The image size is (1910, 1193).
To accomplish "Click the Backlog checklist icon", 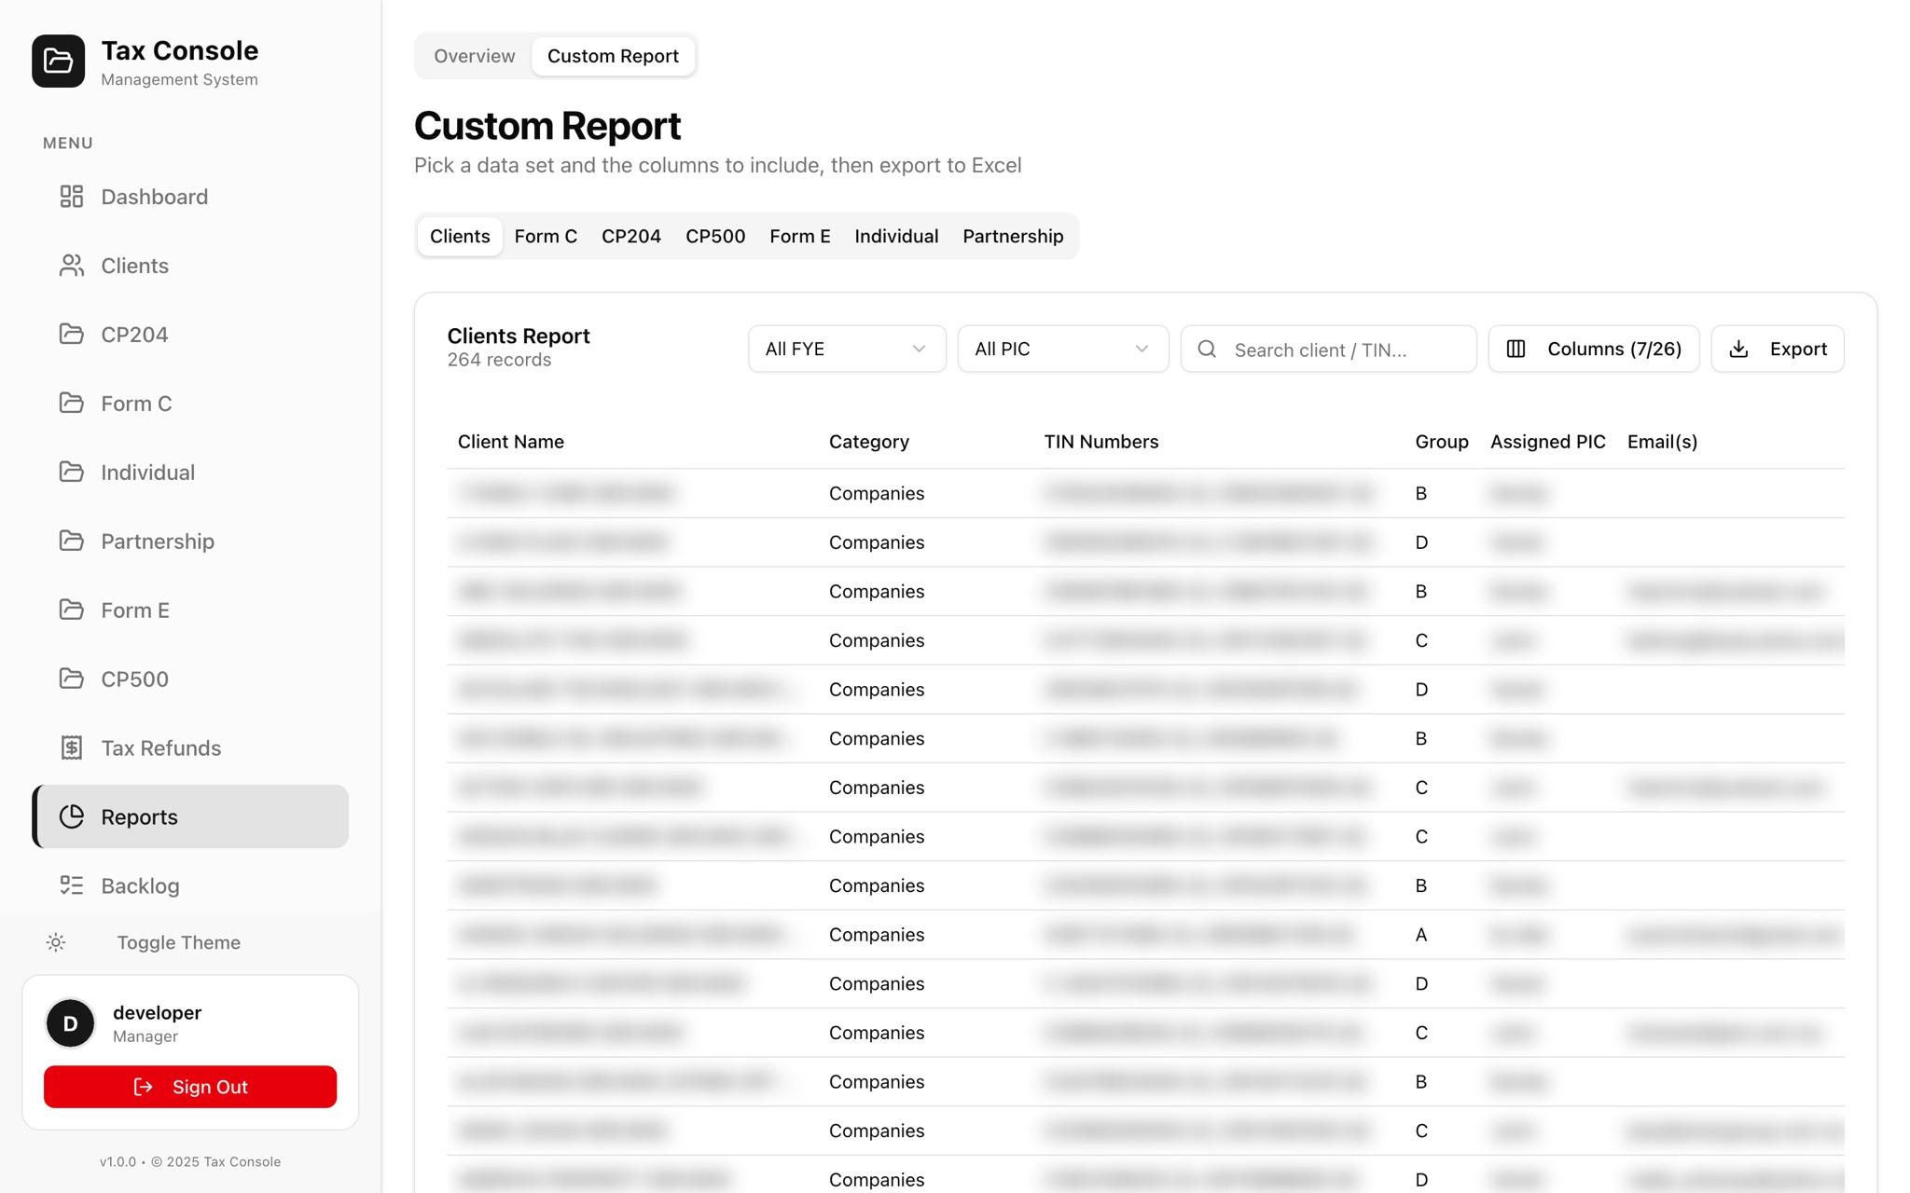I will pos(72,886).
